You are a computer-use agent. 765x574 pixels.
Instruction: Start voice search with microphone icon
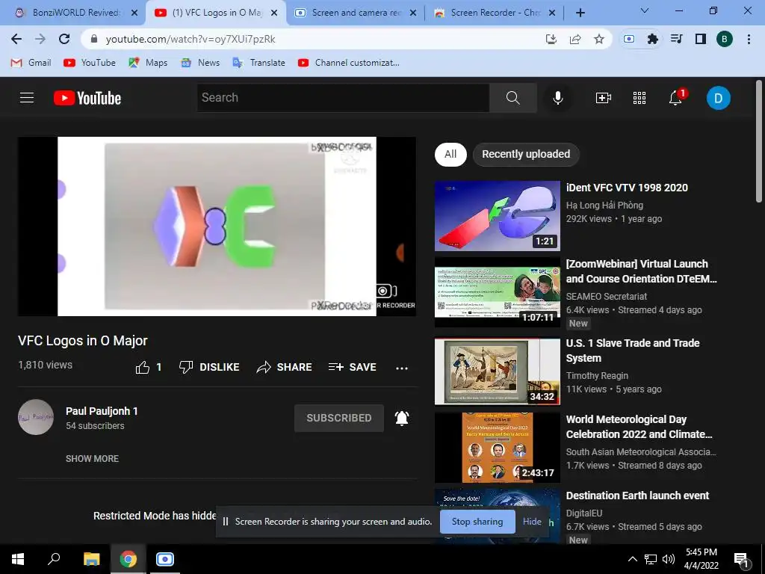[x=557, y=98]
